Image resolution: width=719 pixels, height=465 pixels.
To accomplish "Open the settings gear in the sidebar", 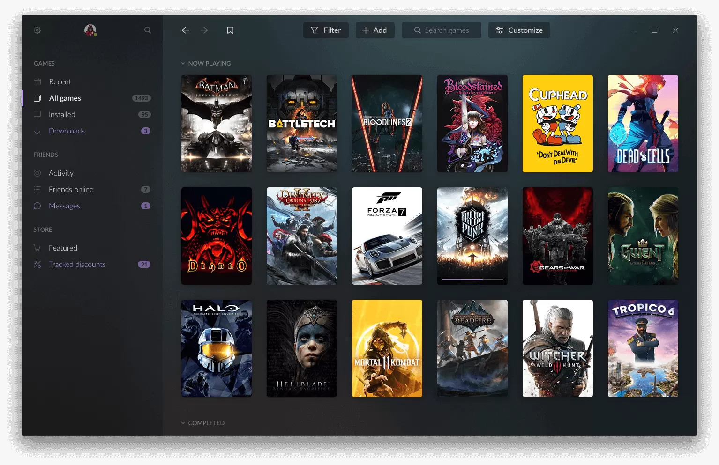I will tap(37, 30).
